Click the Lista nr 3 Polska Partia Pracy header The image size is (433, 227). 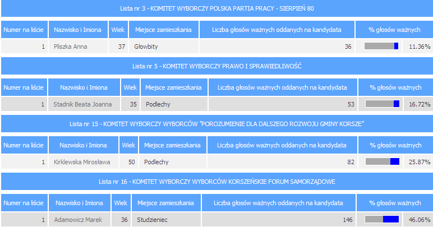tap(216, 8)
